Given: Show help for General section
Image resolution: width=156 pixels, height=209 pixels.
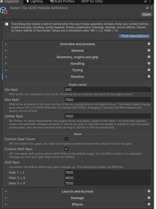Looking at the screenshot, I should coord(149,50).
